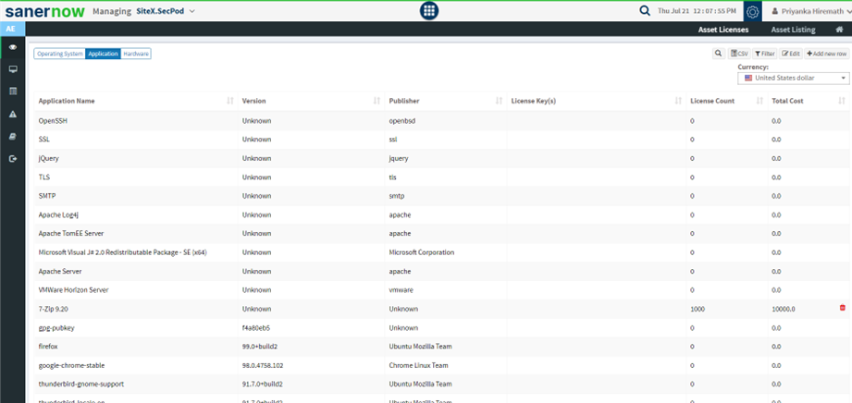Click VMWare Horizon Server row name
The image size is (852, 403).
pos(74,290)
